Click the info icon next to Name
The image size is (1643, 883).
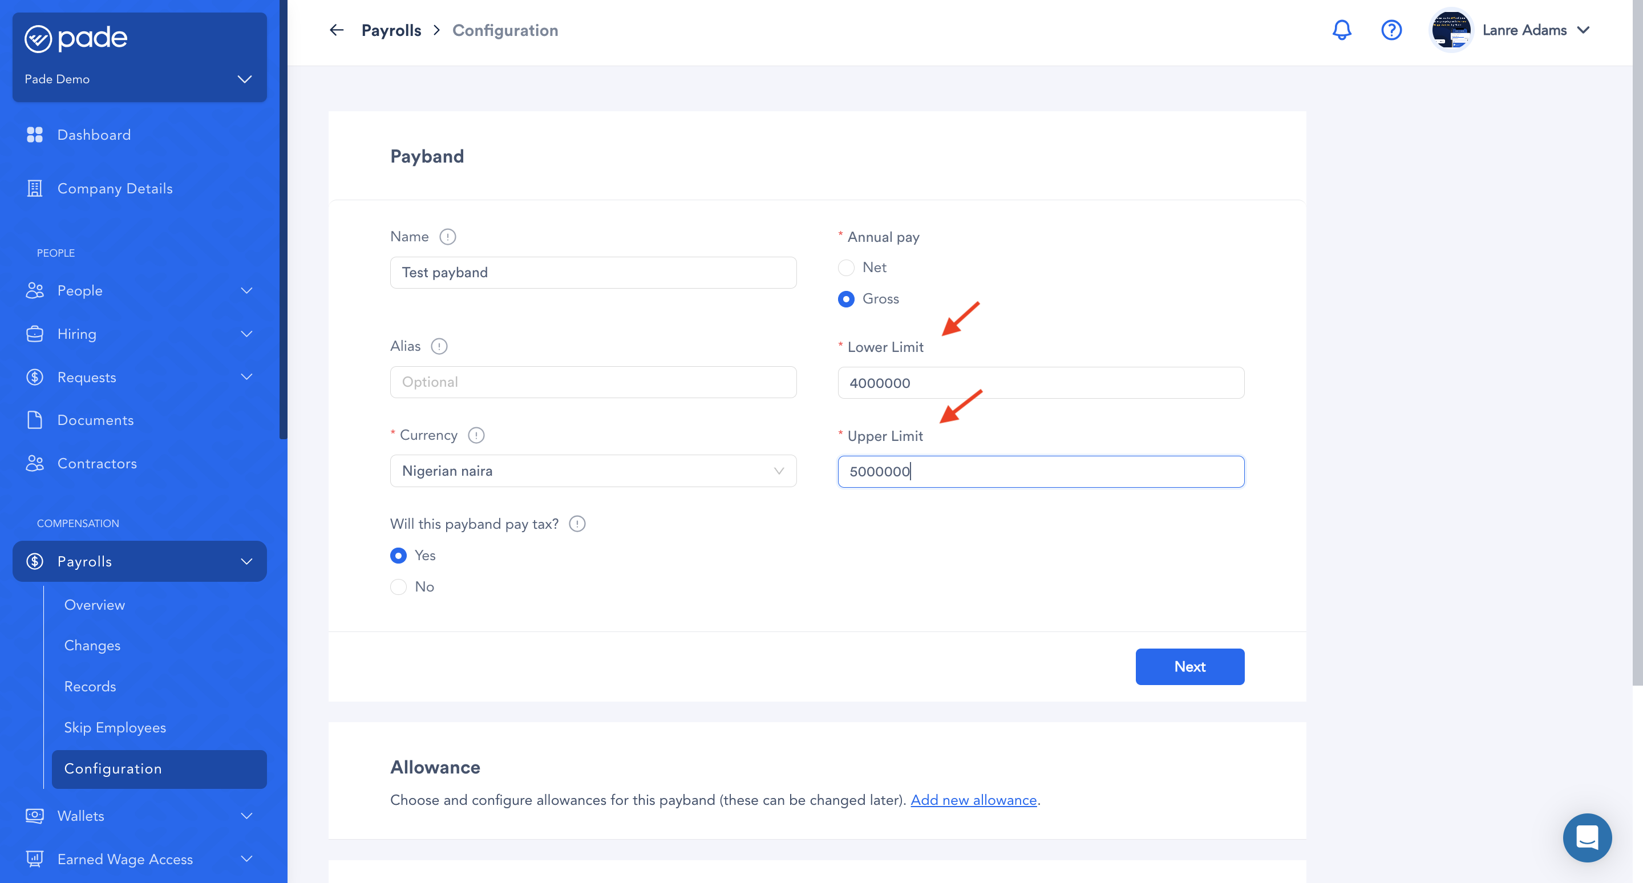448,237
